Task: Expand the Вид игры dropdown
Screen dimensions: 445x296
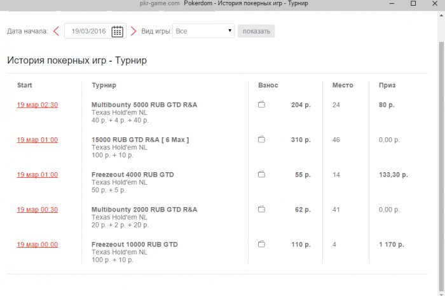Action: pos(204,31)
